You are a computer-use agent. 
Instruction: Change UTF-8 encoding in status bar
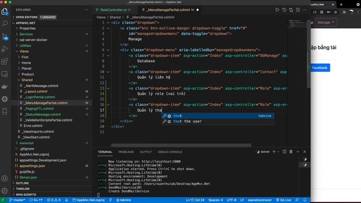pyautogui.click(x=232, y=200)
